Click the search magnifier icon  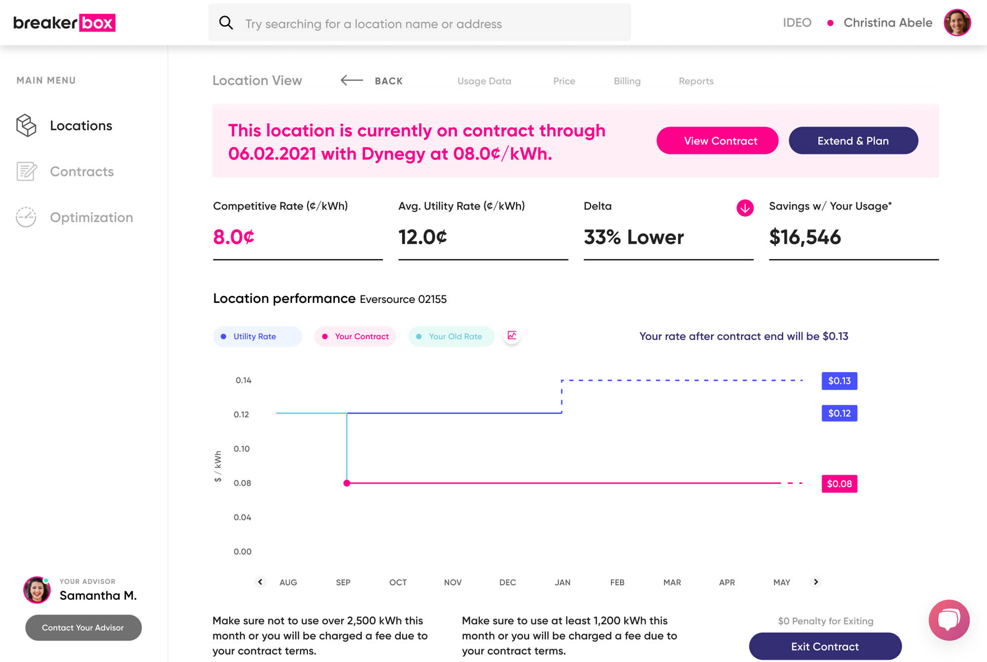click(226, 23)
